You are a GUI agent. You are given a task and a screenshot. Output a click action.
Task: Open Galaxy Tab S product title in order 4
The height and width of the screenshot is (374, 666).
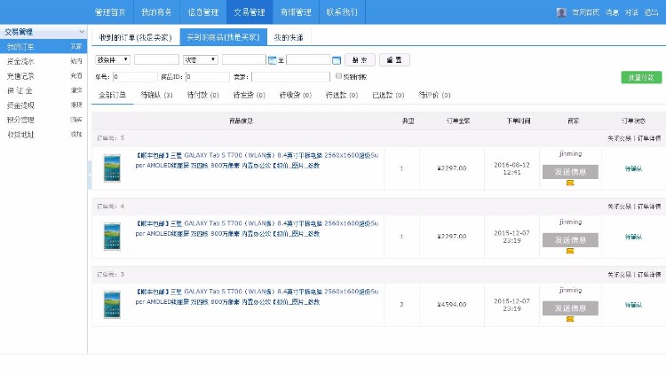point(257,229)
